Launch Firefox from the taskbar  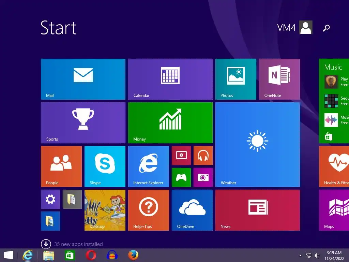[x=133, y=255]
